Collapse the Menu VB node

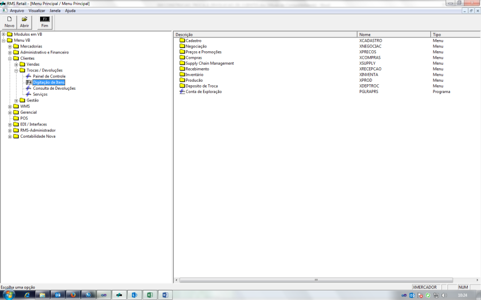pos(4,41)
